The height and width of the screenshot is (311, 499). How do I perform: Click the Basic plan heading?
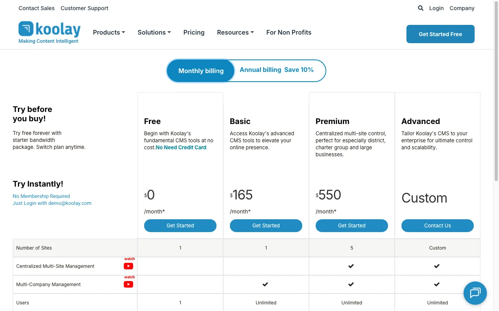(x=240, y=121)
